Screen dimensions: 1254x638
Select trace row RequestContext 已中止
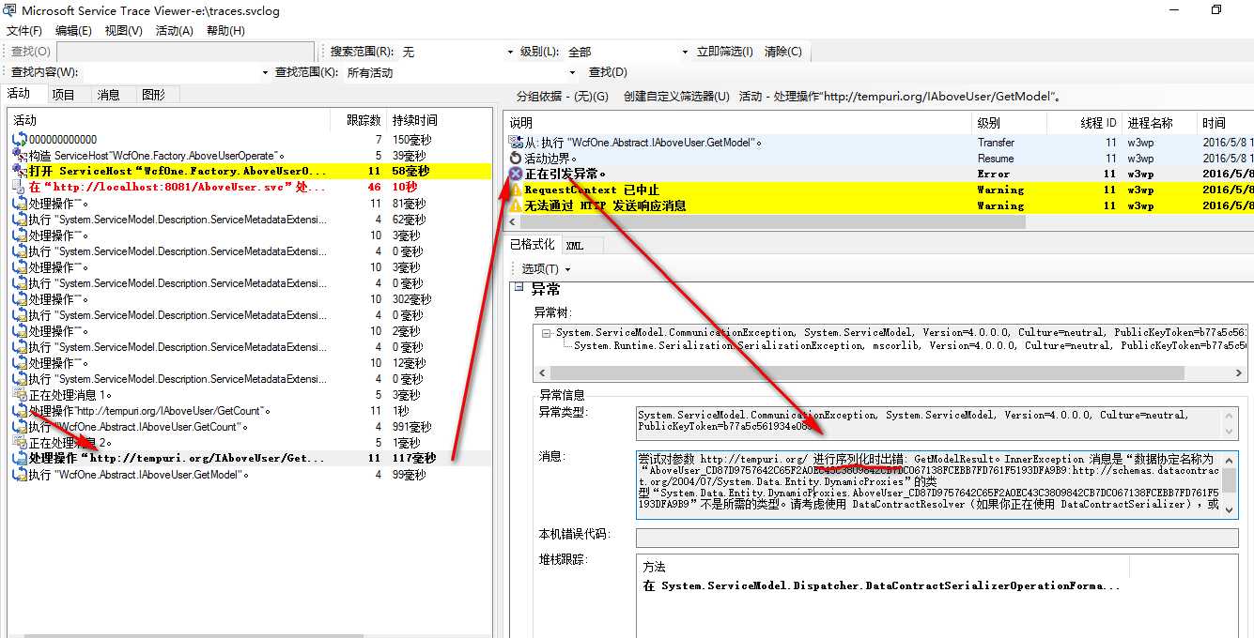pos(879,190)
